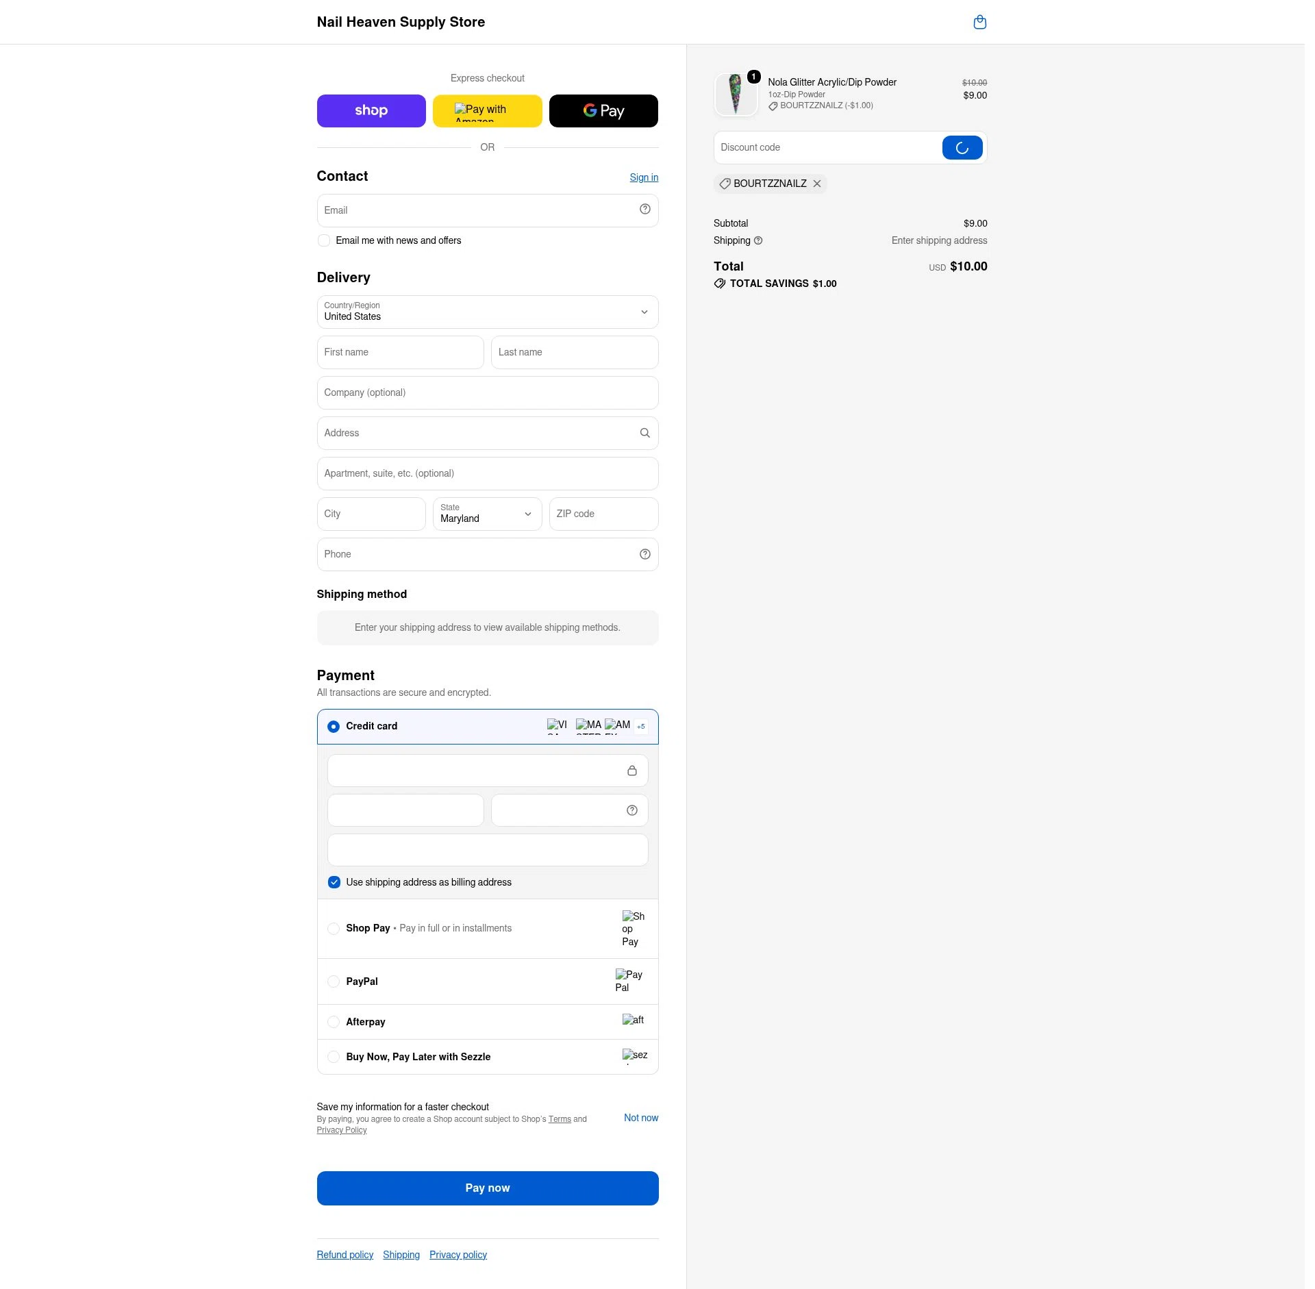Image resolution: width=1315 pixels, height=1289 pixels.
Task: Open the Country/Region dropdown
Action: 487,312
